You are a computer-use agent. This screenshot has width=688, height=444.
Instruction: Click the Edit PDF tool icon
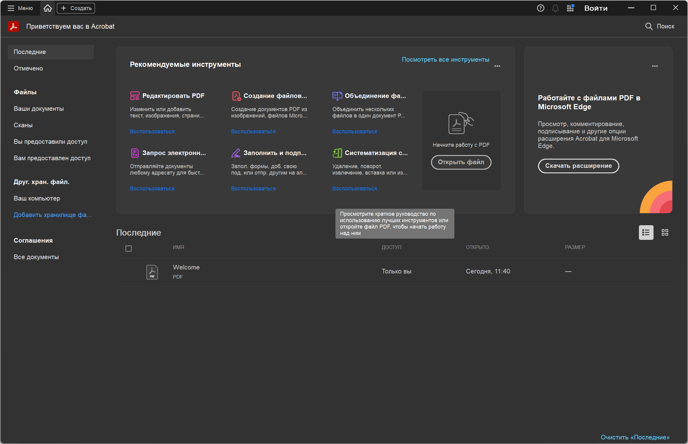134,96
